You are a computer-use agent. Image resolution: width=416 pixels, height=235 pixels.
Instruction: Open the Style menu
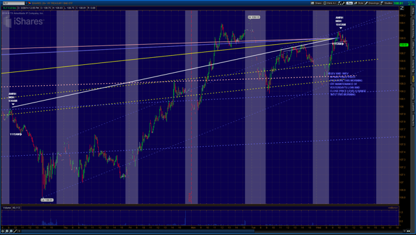tap(359, 3)
